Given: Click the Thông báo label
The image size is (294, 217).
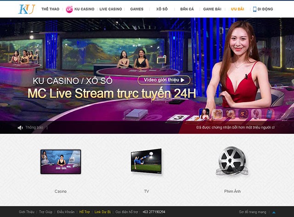Looking at the screenshot, I should point(34,127).
